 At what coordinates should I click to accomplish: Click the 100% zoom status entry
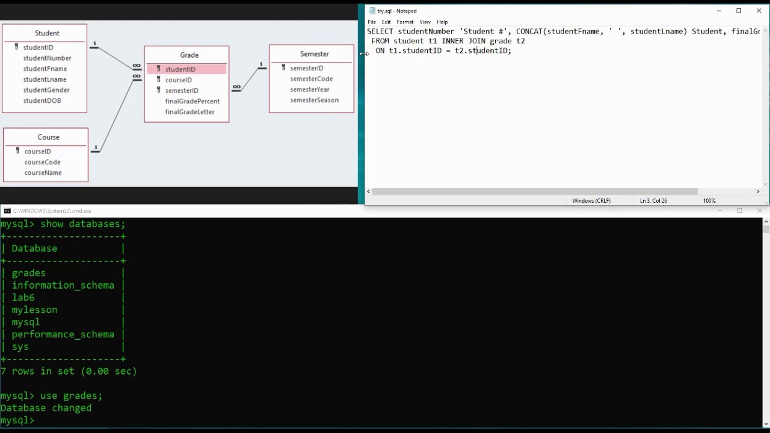pyautogui.click(x=709, y=201)
